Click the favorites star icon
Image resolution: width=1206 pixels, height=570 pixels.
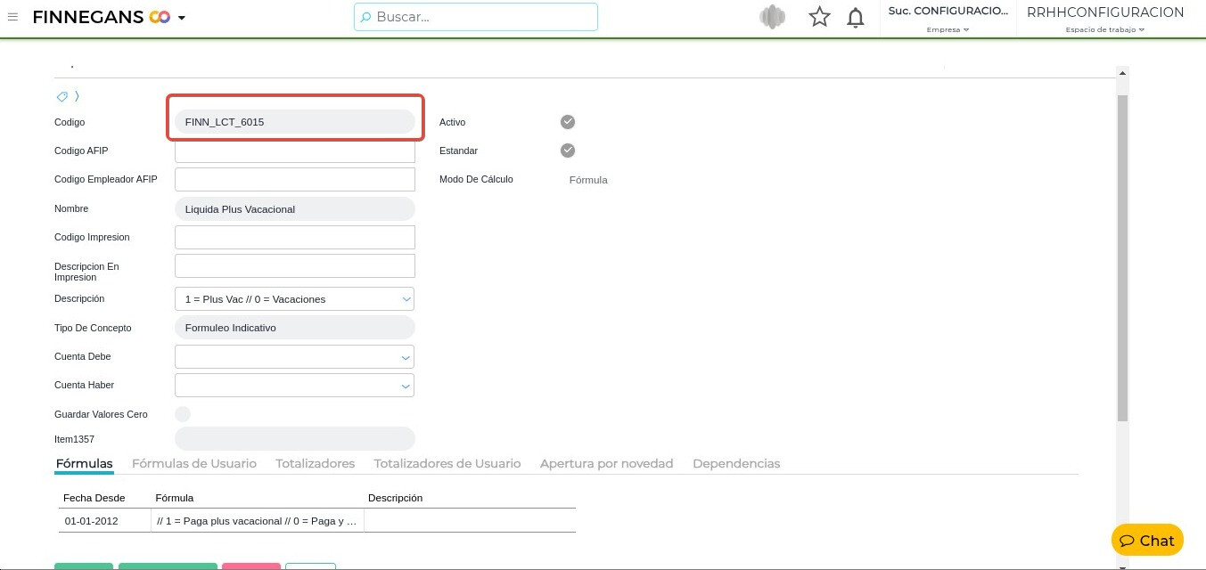819,17
